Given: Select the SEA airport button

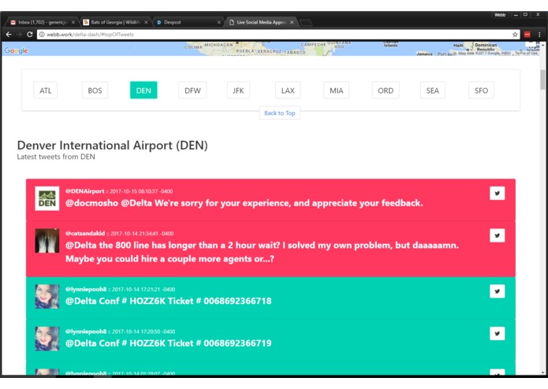Looking at the screenshot, I should coord(433,91).
